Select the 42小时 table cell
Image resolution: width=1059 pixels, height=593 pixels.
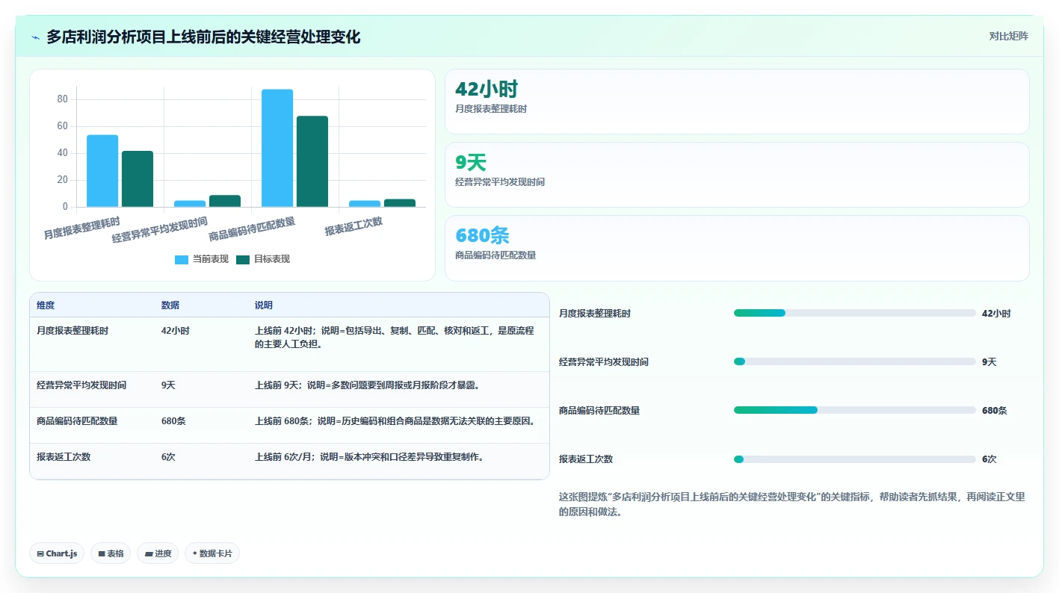click(x=176, y=331)
